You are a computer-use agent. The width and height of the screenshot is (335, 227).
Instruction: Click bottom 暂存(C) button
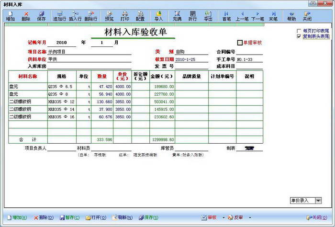coord(70,217)
